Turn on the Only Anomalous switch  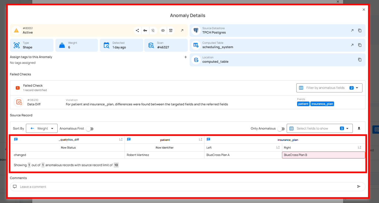pyautogui.click(x=281, y=129)
